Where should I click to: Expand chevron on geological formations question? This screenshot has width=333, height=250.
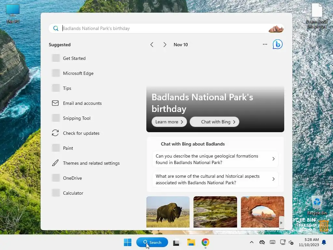click(273, 159)
